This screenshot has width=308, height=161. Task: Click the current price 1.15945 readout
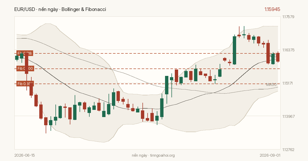coord(272,9)
